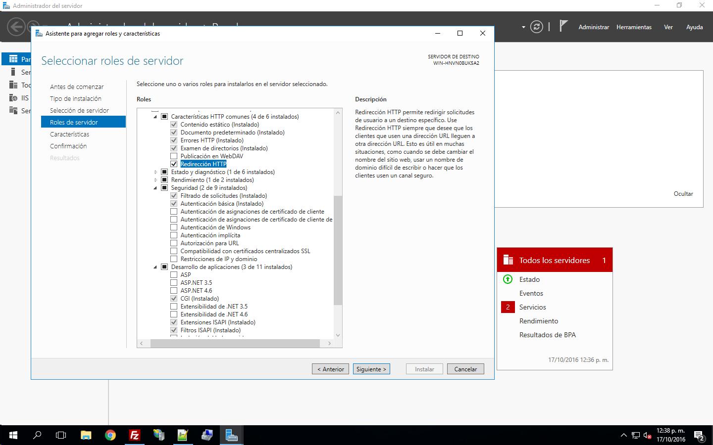Enable the Publicación en WebDAV checkbox
This screenshot has width=713, height=445.
[x=174, y=156]
